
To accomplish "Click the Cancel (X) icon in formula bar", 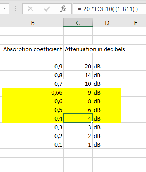I will pyautogui.click(x=30, y=9).
